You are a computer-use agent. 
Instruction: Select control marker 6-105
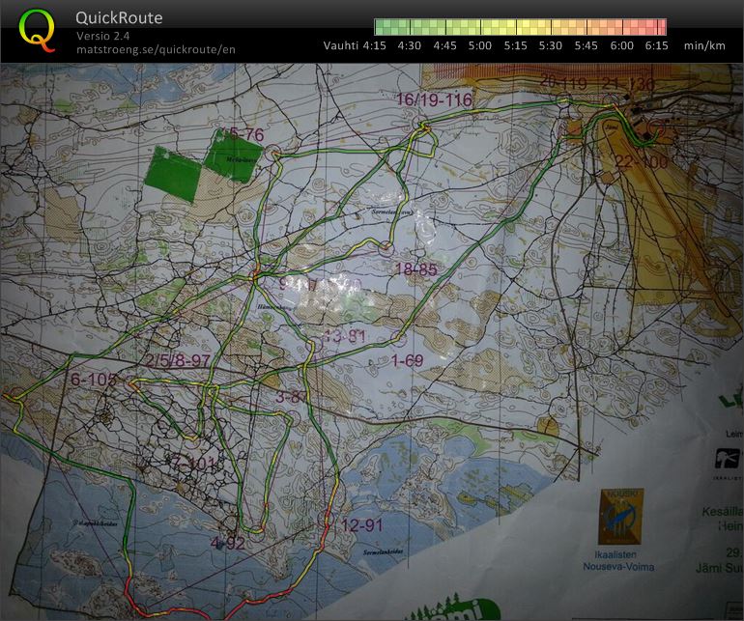pos(93,380)
